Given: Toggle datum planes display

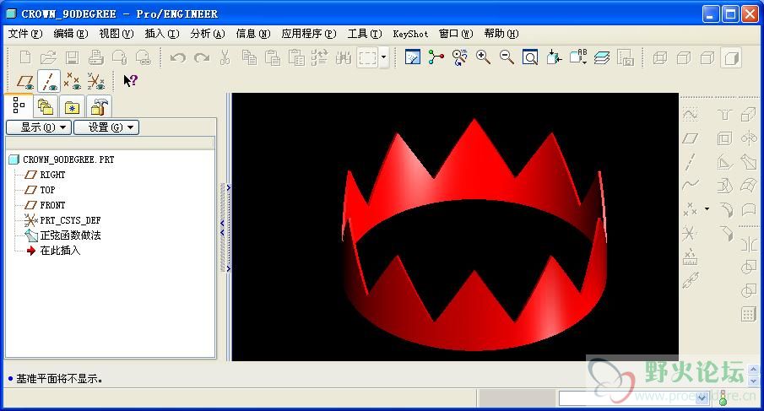Looking at the screenshot, I should [24, 81].
